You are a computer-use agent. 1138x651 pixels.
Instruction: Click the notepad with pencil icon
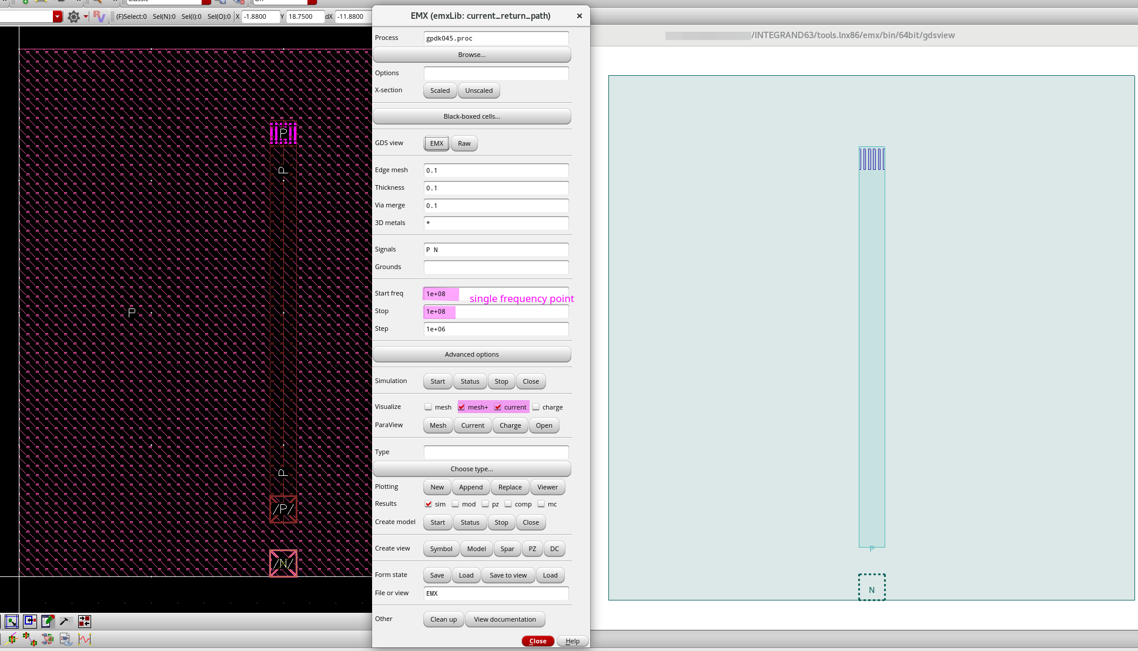(x=48, y=621)
